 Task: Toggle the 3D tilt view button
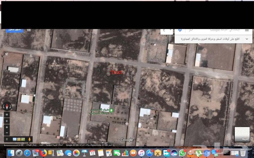(x=7, y=115)
